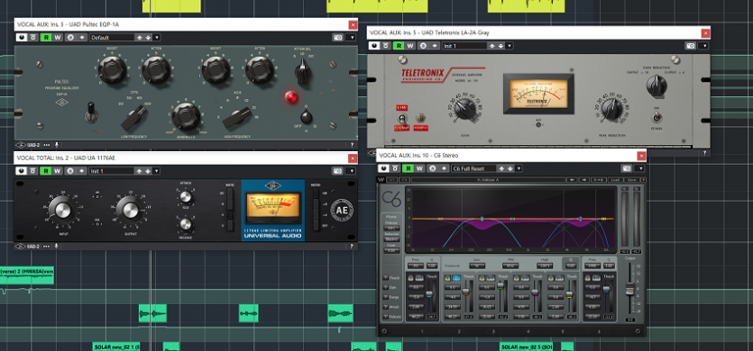Toggle Read automation R in C6 Stereo window

pos(409,169)
